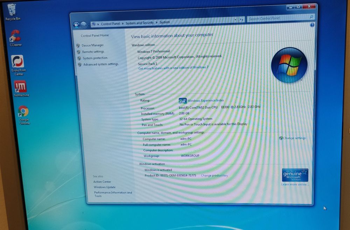Open Remote settings link
Viewport: 350px width, 230px height.
pyautogui.click(x=93, y=52)
